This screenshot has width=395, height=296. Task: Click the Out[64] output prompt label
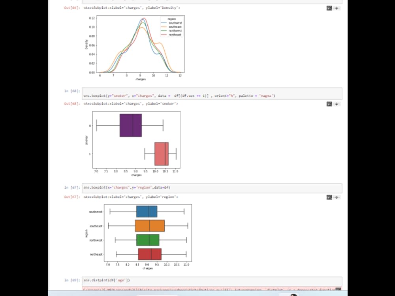coord(72,8)
